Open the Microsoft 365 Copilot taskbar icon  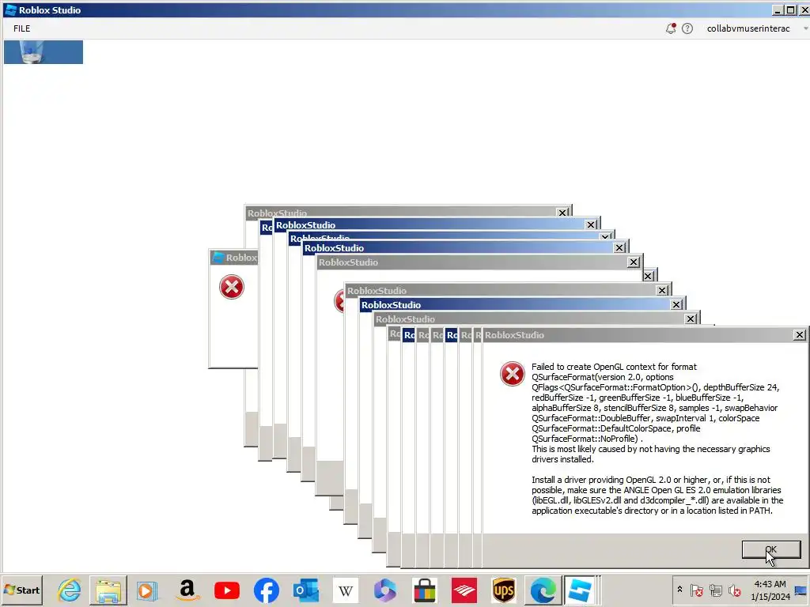385,590
